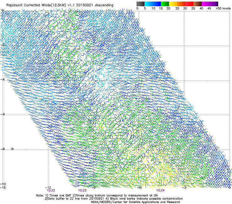Click the purple time label '10:22'
The image size is (232, 204).
click(x=51, y=191)
